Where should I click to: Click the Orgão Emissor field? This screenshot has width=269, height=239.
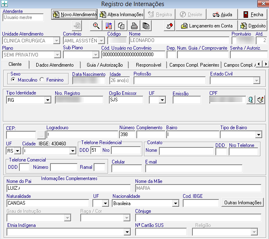(126, 100)
